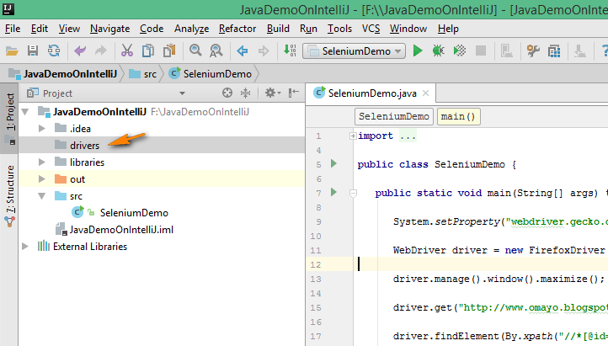Image resolution: width=608 pixels, height=346 pixels.
Task: Collapse the JavaDemoOnIntelliJ root node
Action: pyautogui.click(x=25, y=112)
